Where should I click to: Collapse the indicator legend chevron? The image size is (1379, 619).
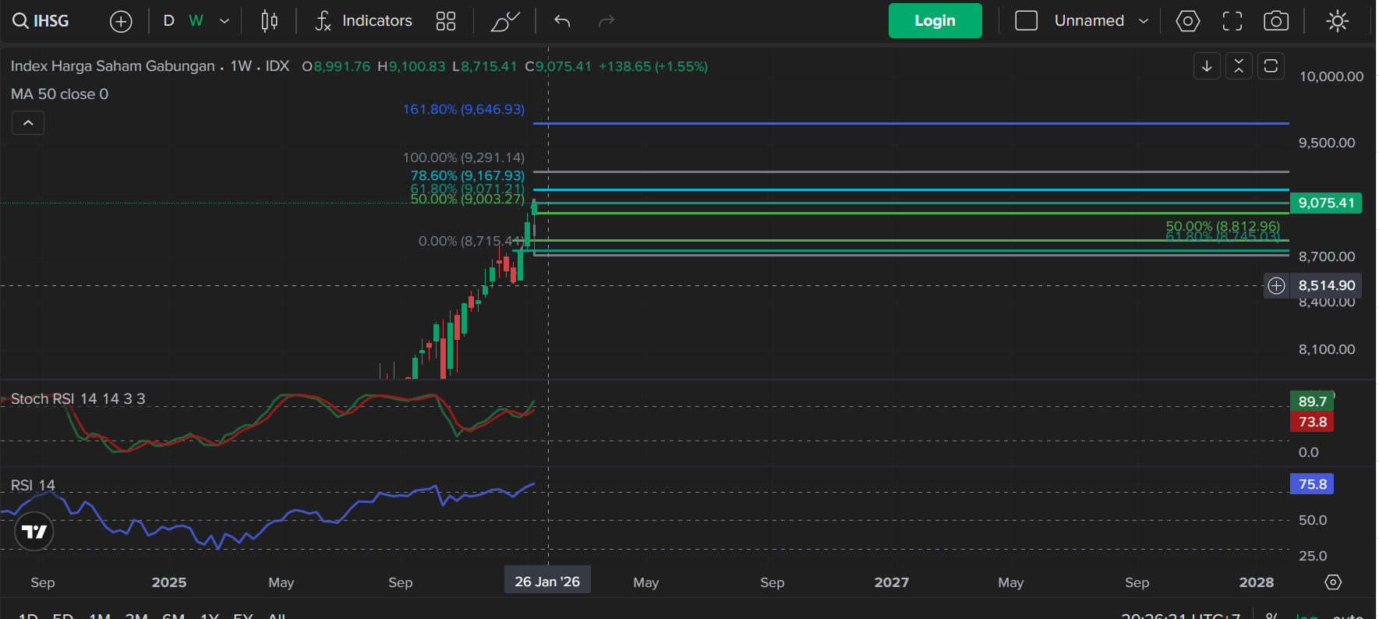click(x=28, y=123)
